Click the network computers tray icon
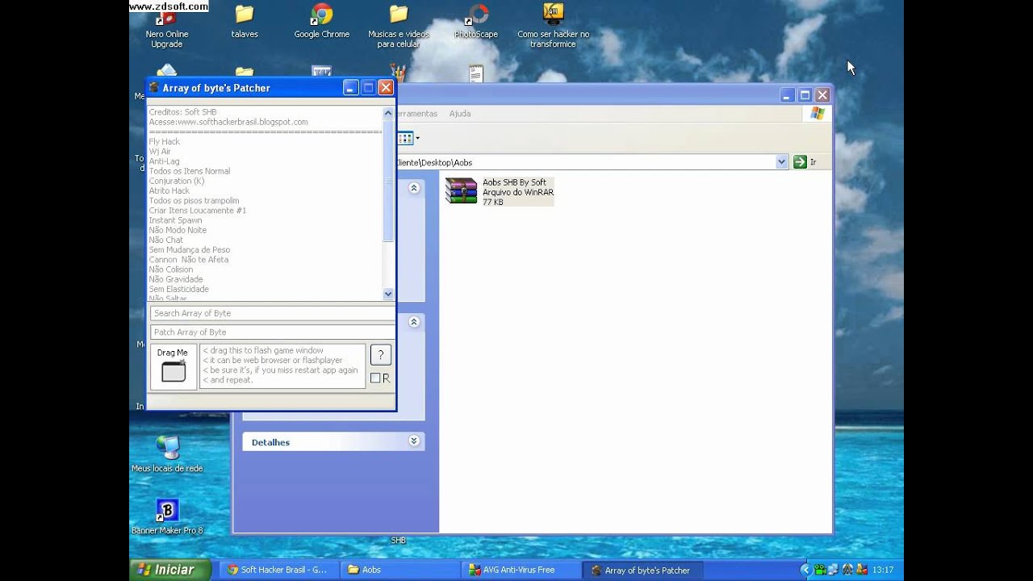This screenshot has width=1033, height=581. click(833, 570)
